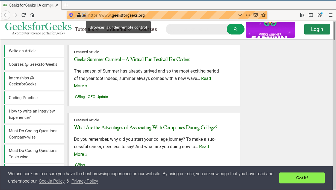Click the browser Back arrow button

6,15
